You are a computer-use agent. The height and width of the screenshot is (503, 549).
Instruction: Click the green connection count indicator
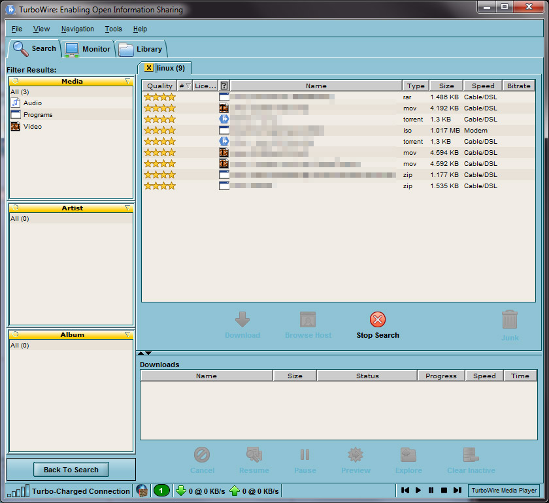point(161,491)
